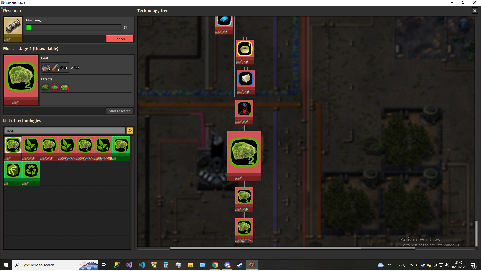Open Visual Studio Code from the taskbar
Image resolution: width=481 pixels, height=271 pixels.
point(142,265)
